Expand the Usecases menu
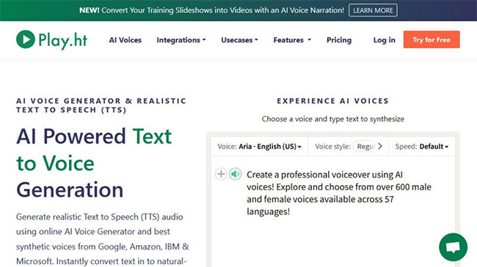 tap(239, 40)
